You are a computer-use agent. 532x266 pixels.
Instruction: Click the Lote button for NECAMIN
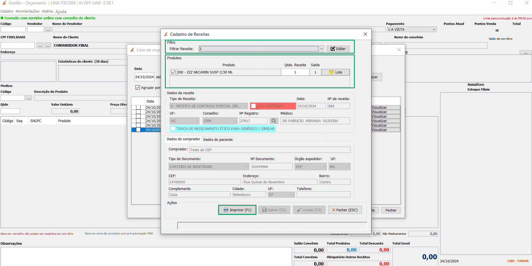click(x=335, y=72)
